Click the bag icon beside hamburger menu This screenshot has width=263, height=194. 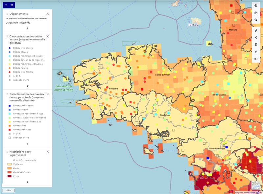12,5
